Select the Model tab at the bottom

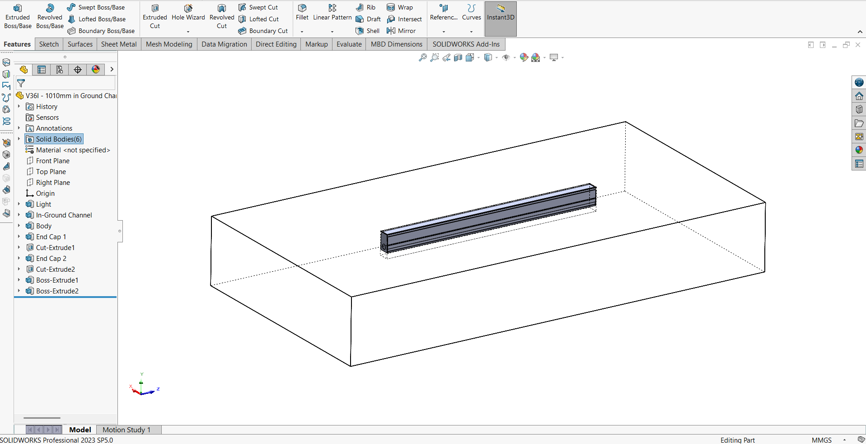(80, 430)
